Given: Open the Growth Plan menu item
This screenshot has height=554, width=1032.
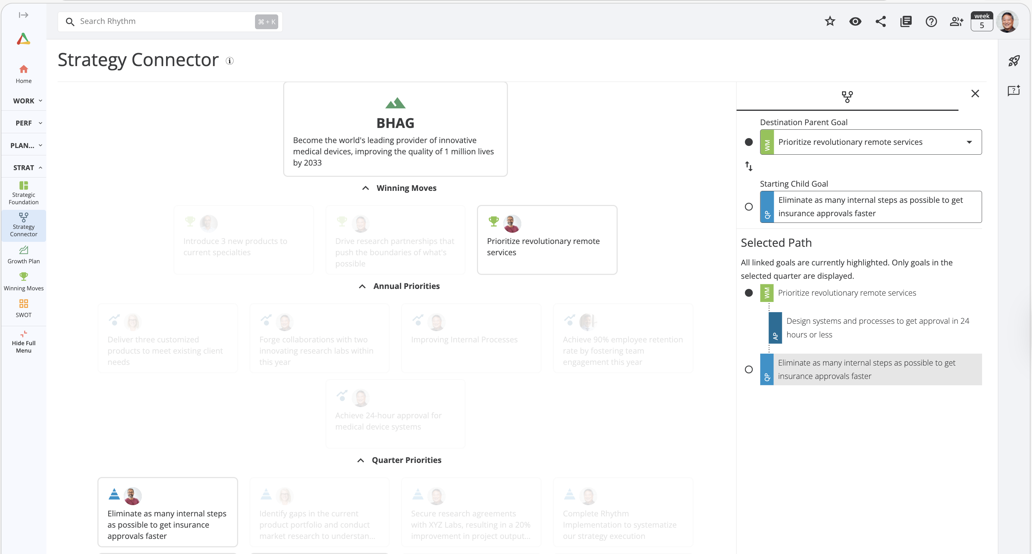Looking at the screenshot, I should [23, 255].
